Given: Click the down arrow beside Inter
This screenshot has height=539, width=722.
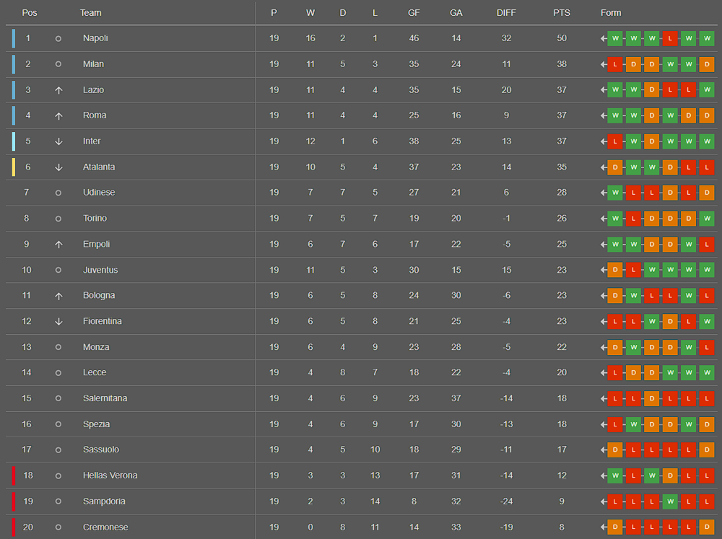Looking at the screenshot, I should click(x=58, y=141).
